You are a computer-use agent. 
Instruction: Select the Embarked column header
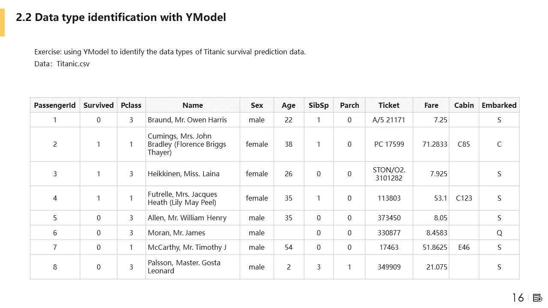pyautogui.click(x=499, y=105)
